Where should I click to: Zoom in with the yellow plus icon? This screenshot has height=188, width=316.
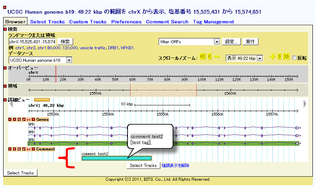pos(272,57)
